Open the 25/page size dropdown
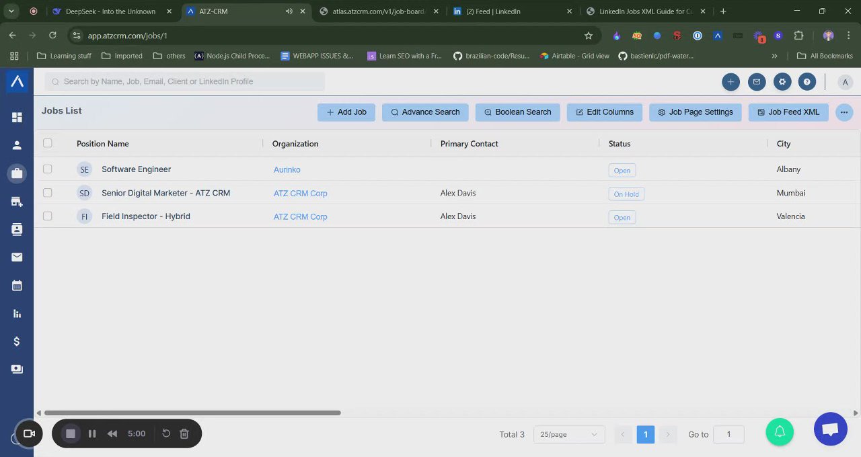The height and width of the screenshot is (457, 861). [569, 434]
